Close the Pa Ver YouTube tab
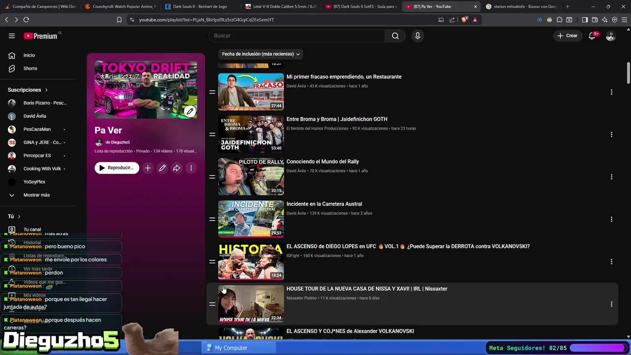 (x=475, y=6)
